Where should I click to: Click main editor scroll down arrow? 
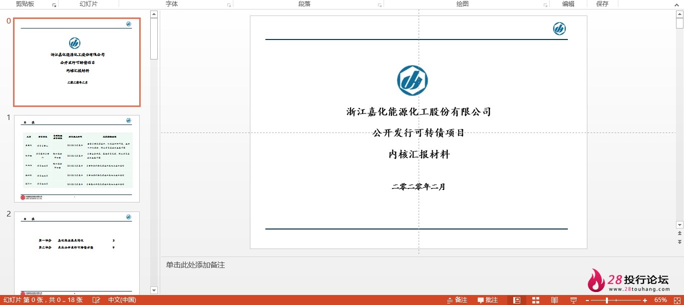coord(679,225)
